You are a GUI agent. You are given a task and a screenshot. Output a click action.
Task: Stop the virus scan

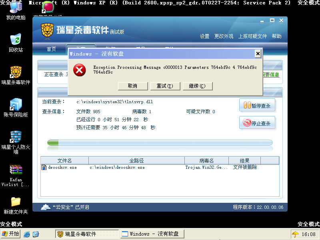(x=257, y=123)
